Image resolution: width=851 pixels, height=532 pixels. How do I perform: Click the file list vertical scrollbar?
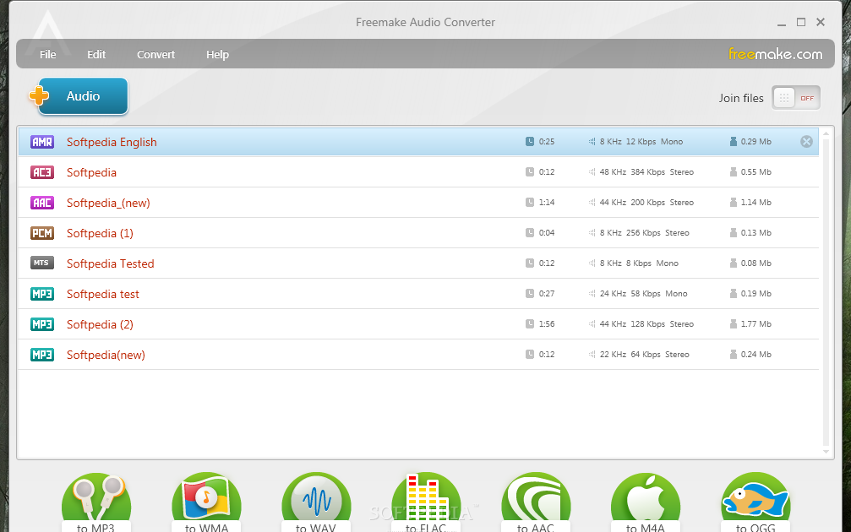826,293
